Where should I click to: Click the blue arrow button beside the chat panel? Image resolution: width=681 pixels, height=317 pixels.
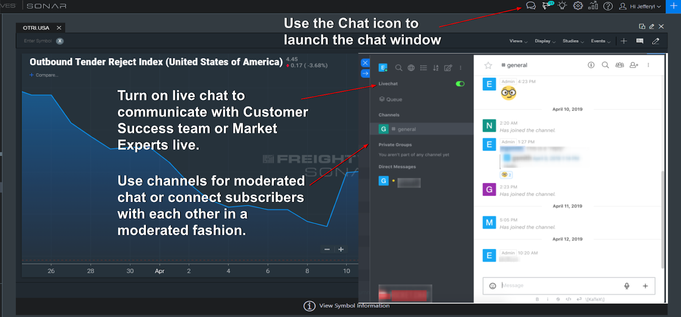(x=365, y=73)
